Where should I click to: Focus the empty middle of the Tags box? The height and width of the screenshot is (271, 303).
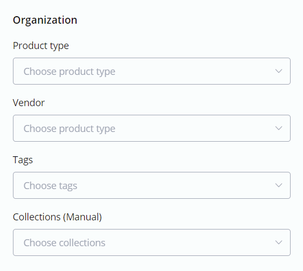(174, 185)
